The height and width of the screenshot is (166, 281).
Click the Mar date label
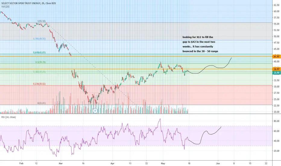coord(61,164)
